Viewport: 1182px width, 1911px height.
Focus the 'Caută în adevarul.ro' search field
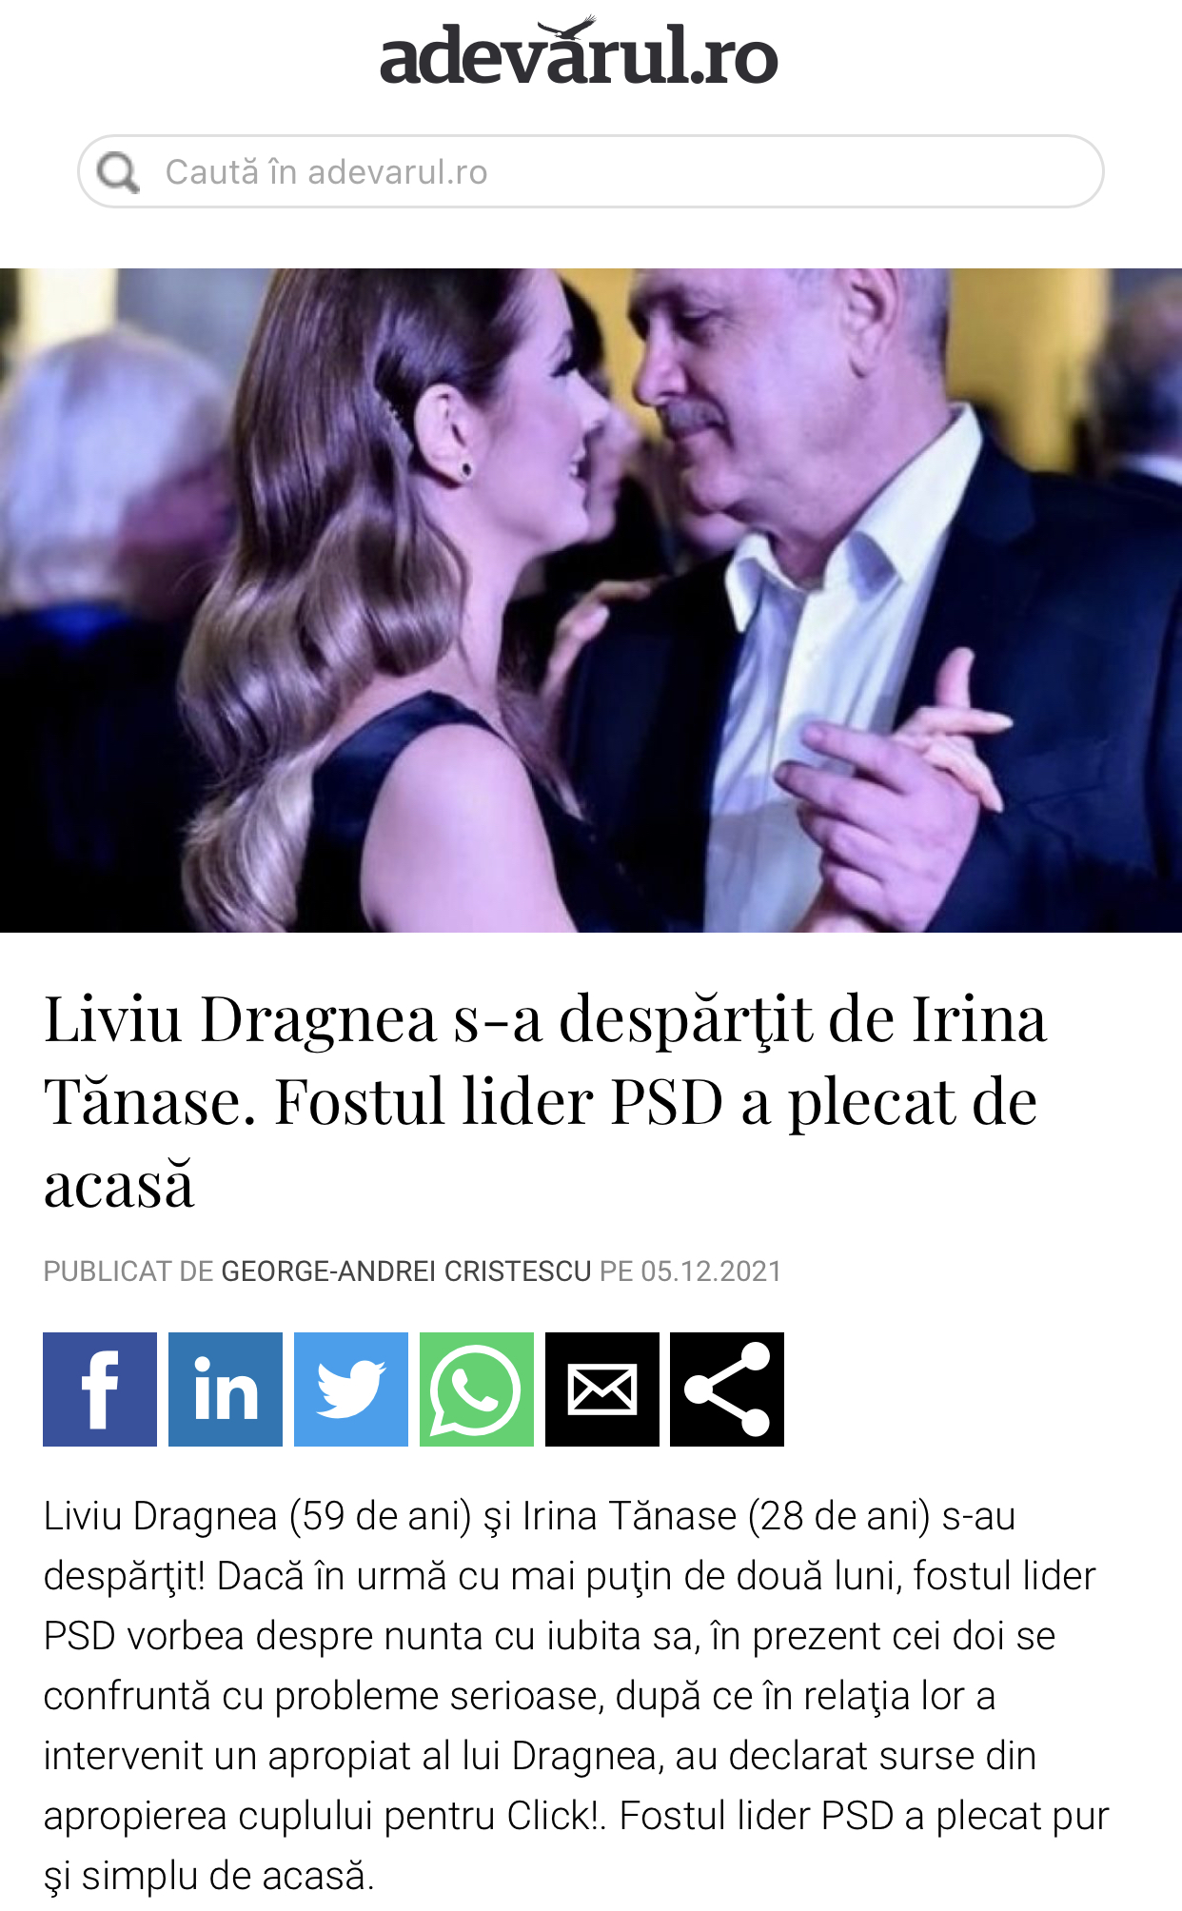click(591, 171)
